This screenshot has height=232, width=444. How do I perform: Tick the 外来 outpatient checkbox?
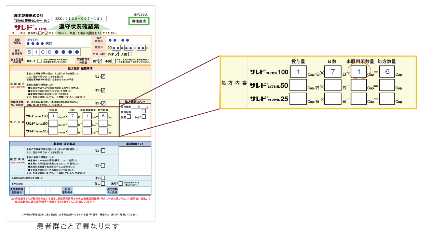117,54
